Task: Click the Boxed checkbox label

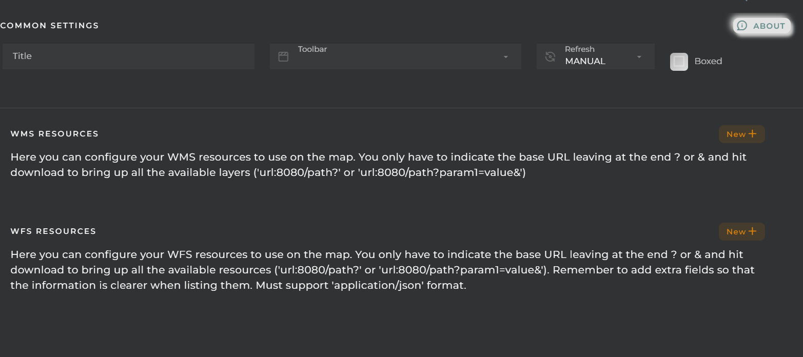Action: click(708, 62)
